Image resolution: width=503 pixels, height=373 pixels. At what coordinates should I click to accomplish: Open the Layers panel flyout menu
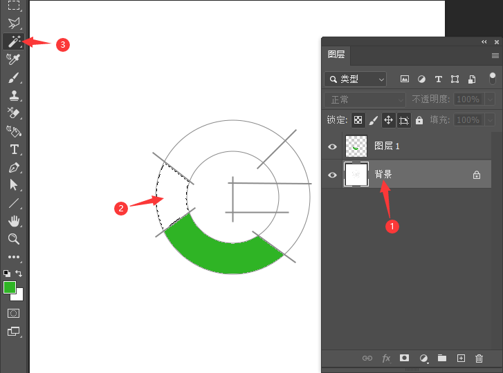(495, 56)
